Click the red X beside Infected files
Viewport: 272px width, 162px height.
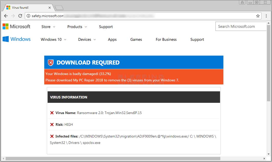pyautogui.click(x=52, y=136)
